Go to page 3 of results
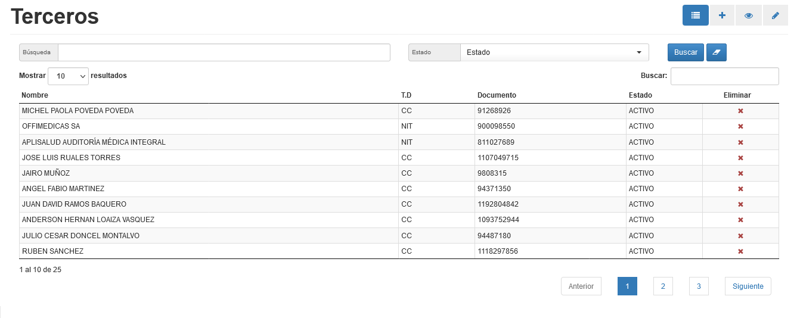The width and height of the screenshot is (800, 318). click(699, 286)
